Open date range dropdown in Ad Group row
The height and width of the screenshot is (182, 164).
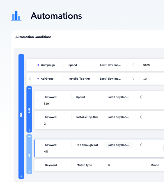pyautogui.click(x=111, y=79)
